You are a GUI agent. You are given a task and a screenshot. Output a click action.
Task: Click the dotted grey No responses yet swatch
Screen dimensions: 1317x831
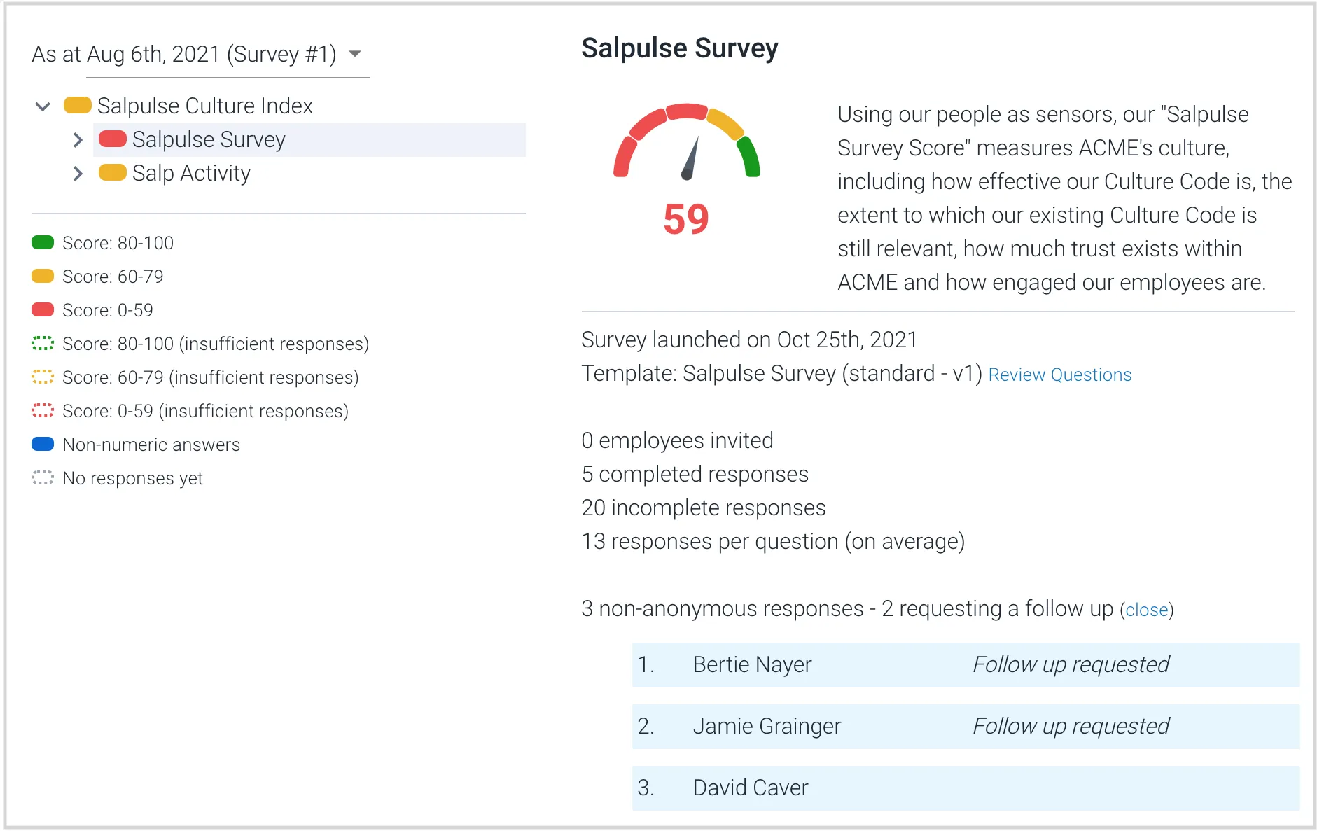[43, 477]
